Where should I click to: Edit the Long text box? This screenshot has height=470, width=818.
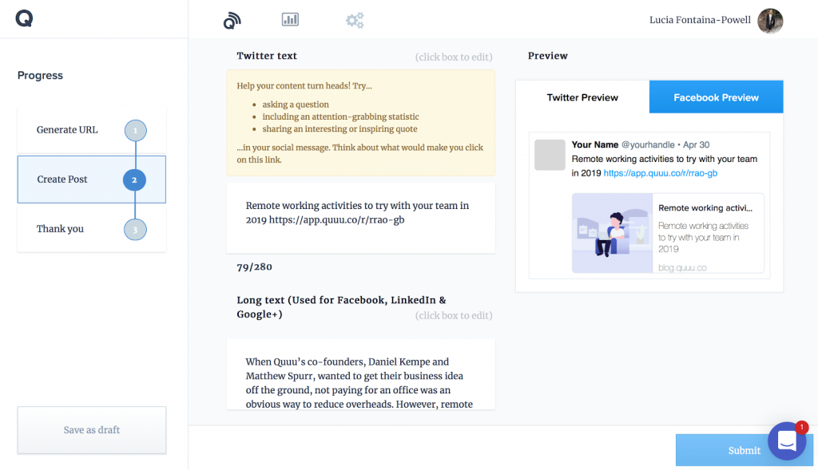pyautogui.click(x=360, y=374)
